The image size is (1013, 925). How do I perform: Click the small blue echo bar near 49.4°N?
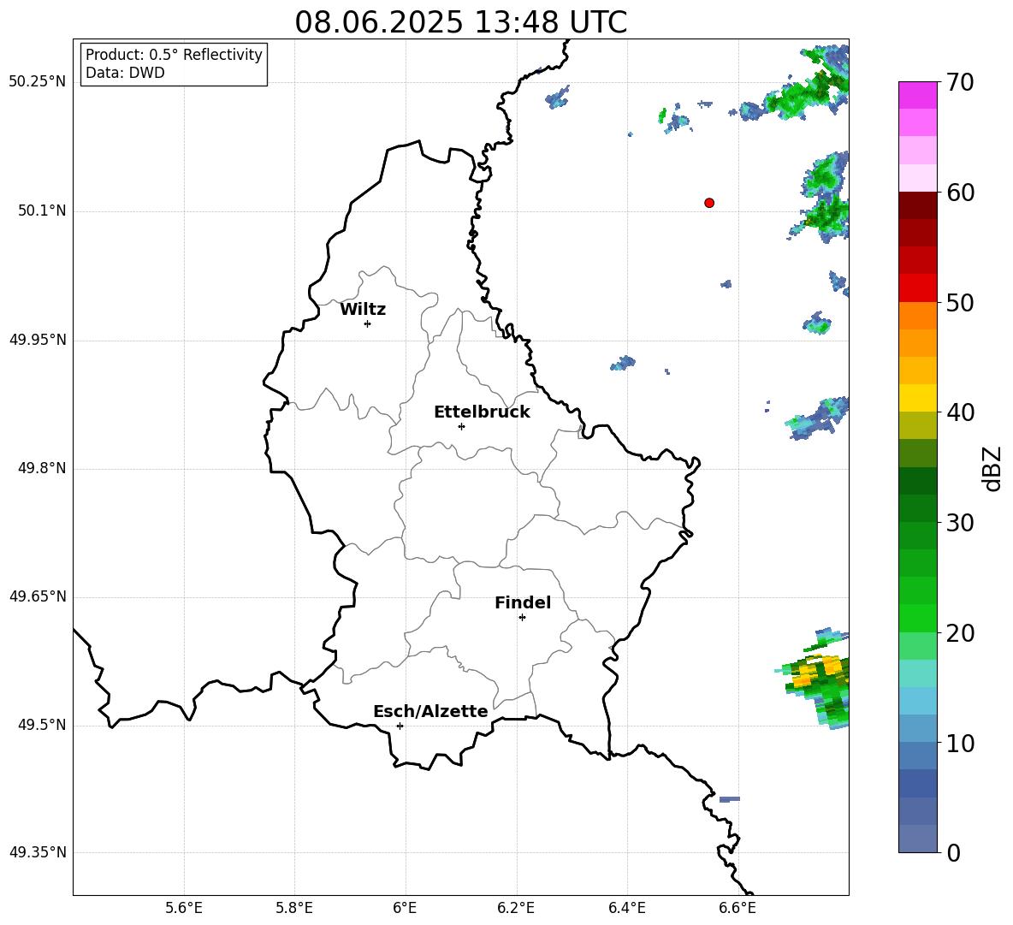point(730,799)
